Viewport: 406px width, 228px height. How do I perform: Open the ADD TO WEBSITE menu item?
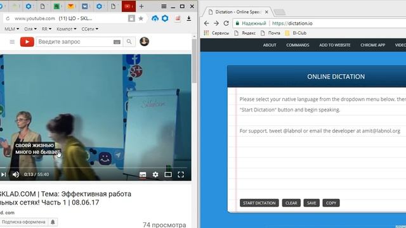coord(334,45)
